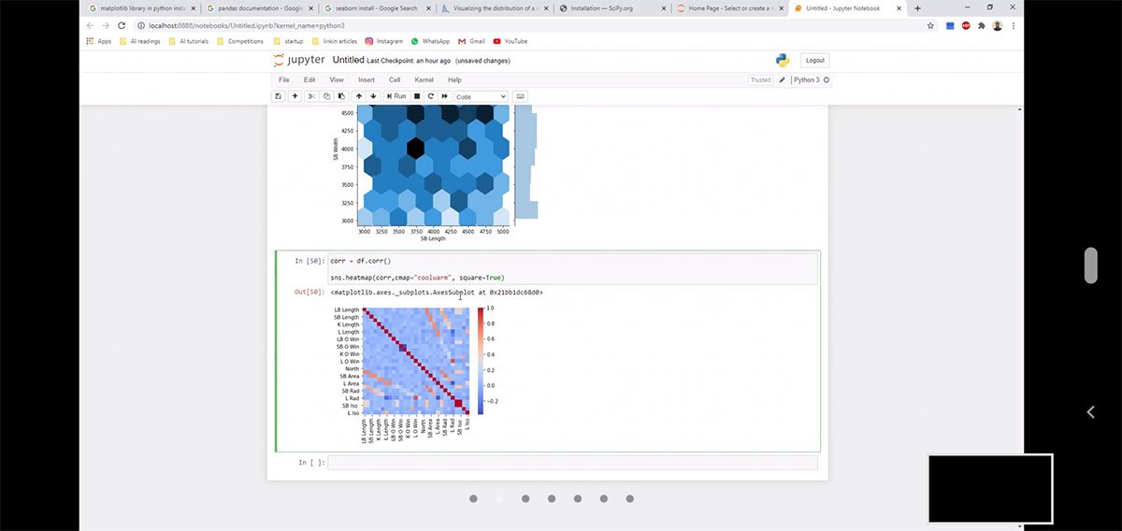
Task: Click the hexbin jointplot output
Action: point(435,165)
